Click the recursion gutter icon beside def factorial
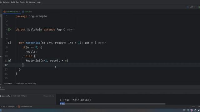The width and height of the screenshot is (200, 112). pyautogui.click(x=10, y=43)
